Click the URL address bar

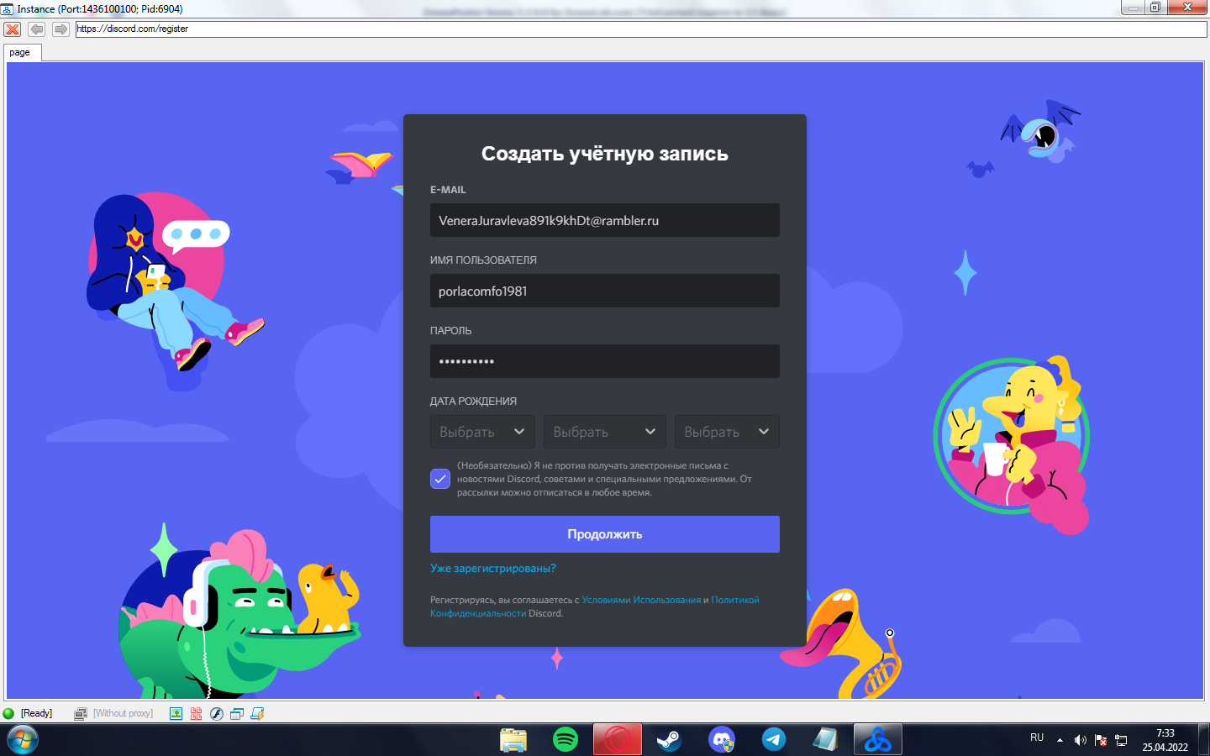(x=641, y=29)
